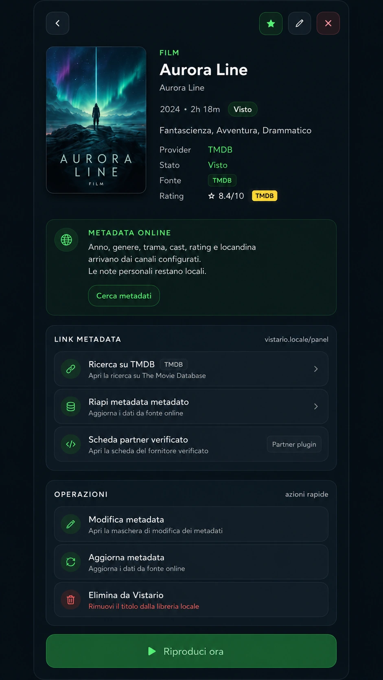Click the database icon for Riapi metadata
383x680 pixels.
point(71,407)
